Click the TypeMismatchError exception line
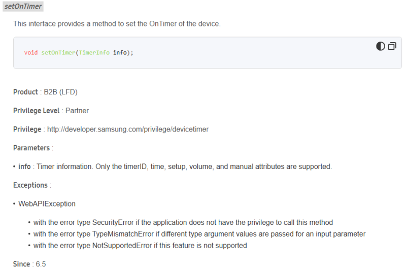406x271 pixels. click(199, 234)
